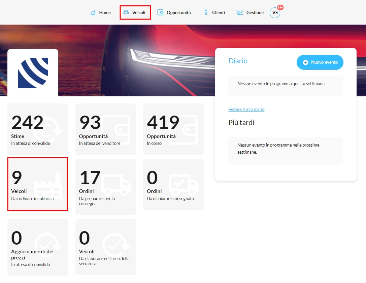
Task: Click check-refresh icon on serratura Veicoli card
Action: [116, 245]
